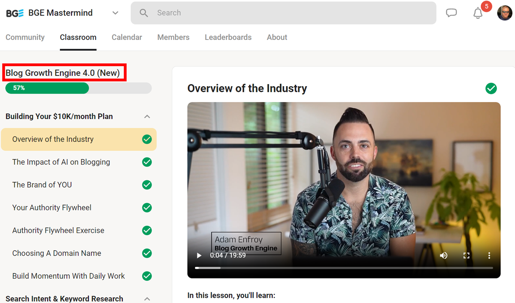Viewport: 515px width, 303px height.
Task: Toggle completion check for Choosing A Domain Name
Action: coord(147,253)
